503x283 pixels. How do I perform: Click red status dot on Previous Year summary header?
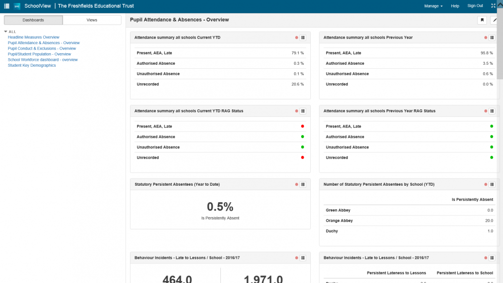coord(485,38)
